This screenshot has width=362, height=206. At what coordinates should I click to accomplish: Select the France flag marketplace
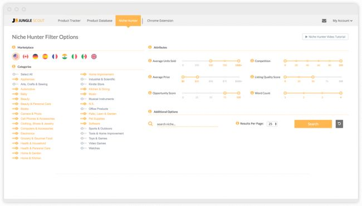(55, 57)
